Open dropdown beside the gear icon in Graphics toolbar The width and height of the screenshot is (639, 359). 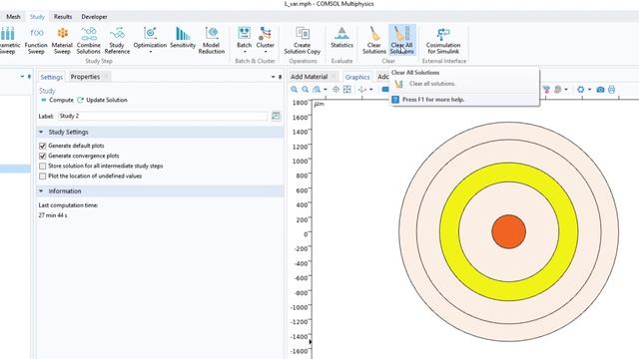tap(589, 90)
